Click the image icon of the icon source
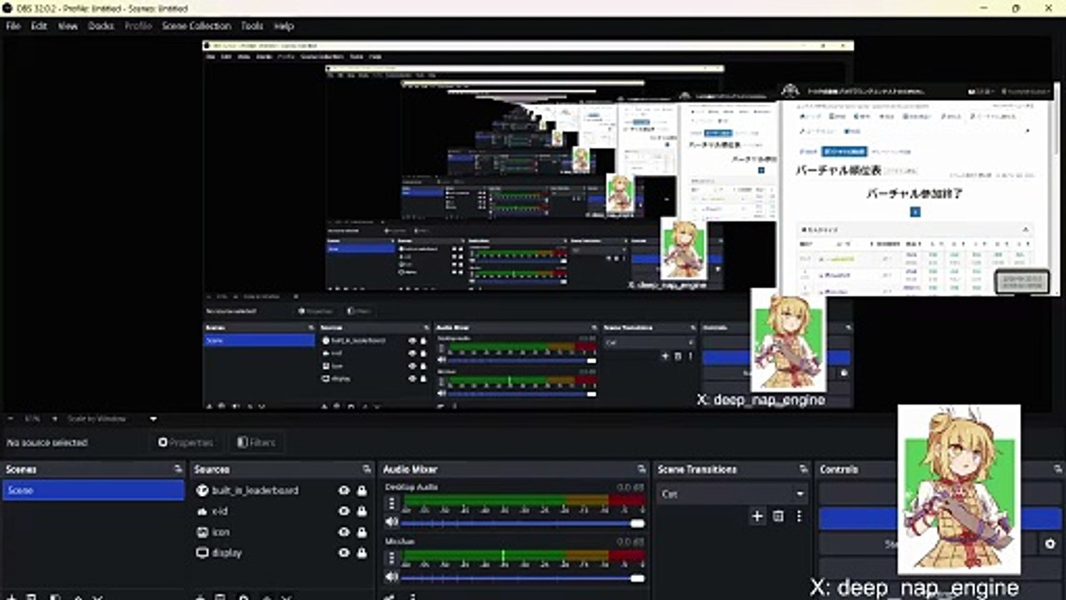This screenshot has width=1066, height=600. coord(202,532)
